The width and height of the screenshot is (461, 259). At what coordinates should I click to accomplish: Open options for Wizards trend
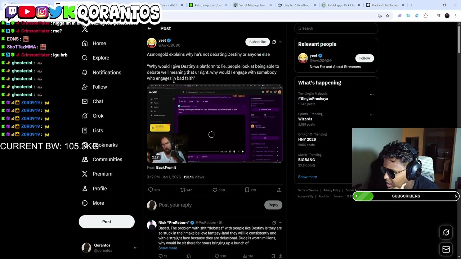[x=372, y=115]
